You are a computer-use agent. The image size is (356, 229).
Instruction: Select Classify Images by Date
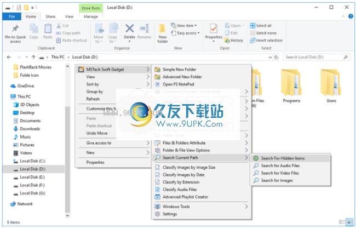202,175
